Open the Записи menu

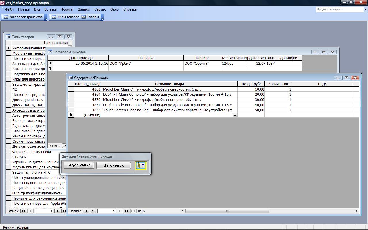coord(84,9)
